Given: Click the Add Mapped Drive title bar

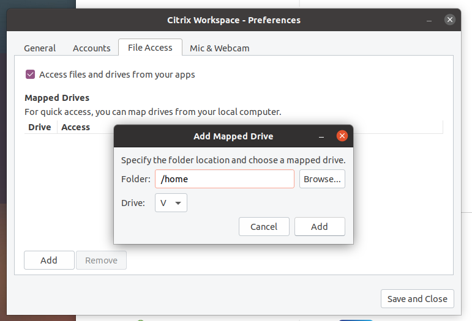Looking at the screenshot, I should pos(233,136).
